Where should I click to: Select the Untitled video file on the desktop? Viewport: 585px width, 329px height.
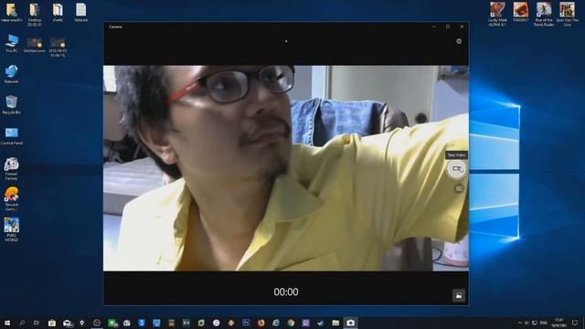point(35,46)
